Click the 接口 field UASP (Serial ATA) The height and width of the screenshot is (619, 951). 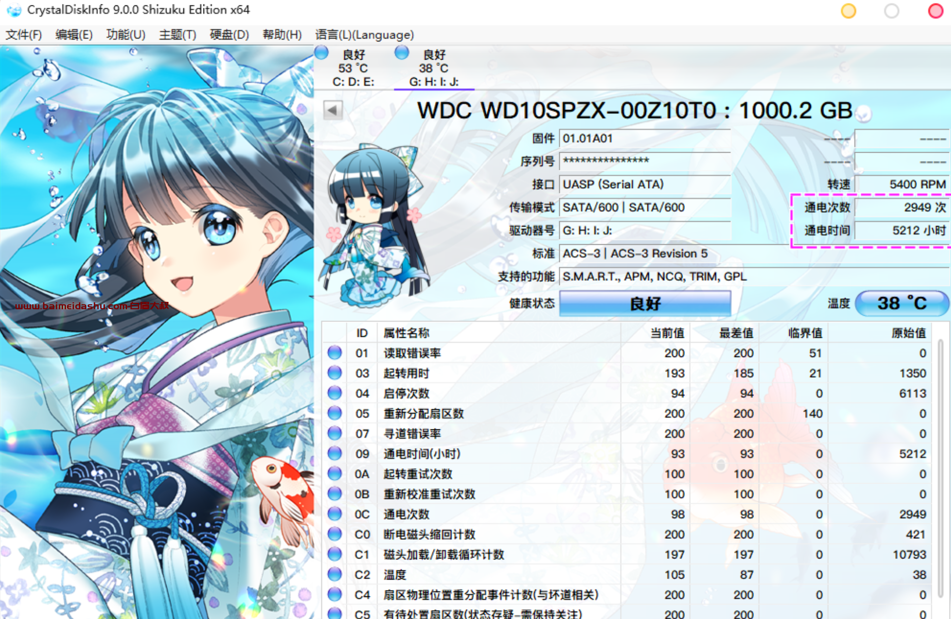[645, 184]
